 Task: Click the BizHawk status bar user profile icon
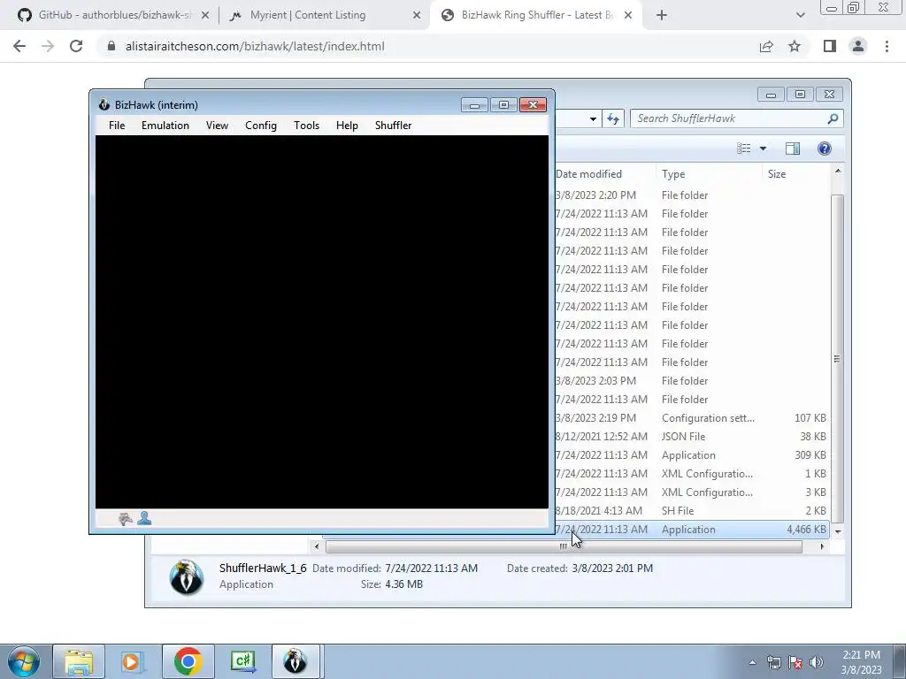click(144, 518)
